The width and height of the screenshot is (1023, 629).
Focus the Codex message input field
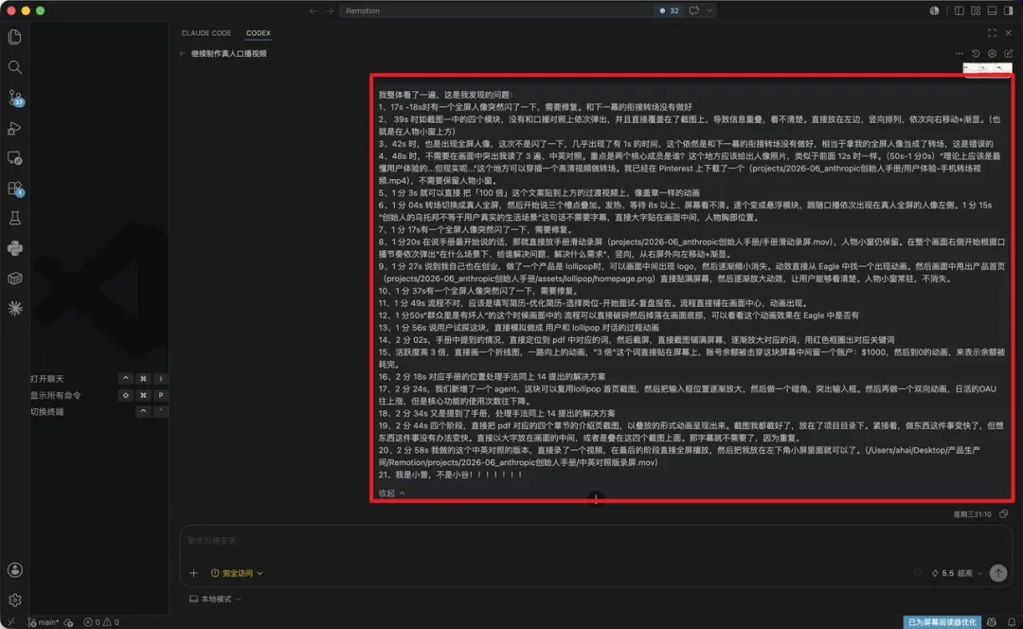click(595, 541)
